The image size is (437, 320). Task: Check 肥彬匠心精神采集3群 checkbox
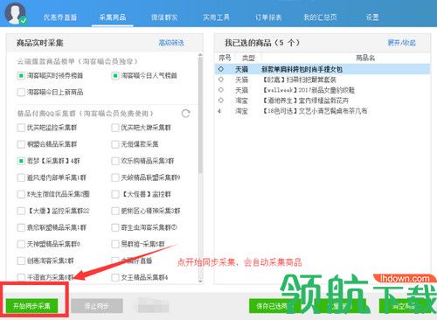(115, 211)
